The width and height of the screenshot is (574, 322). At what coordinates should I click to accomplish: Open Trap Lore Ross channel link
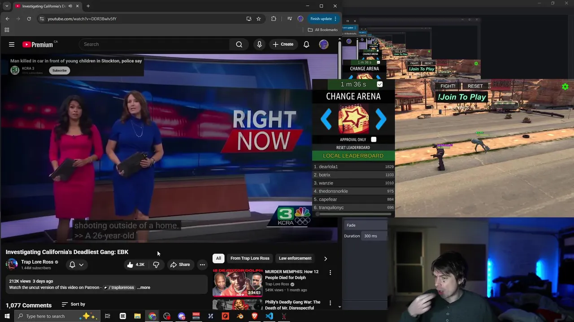37,262
